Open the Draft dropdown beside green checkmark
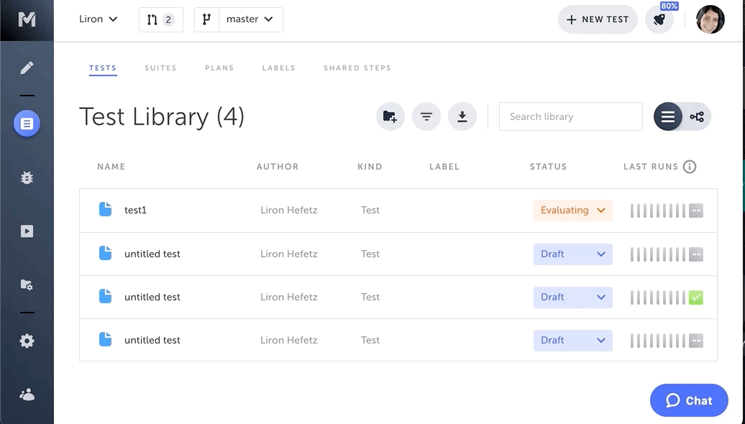This screenshot has height=424, width=745. pos(572,298)
